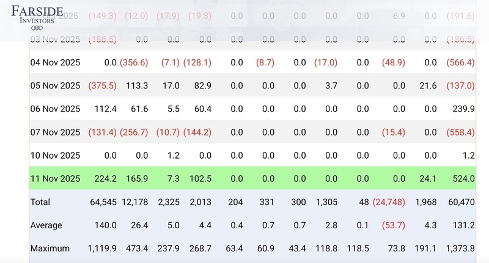Click the 05 Nov 2025 row label
Screen dimensions: 489x263
(55, 85)
